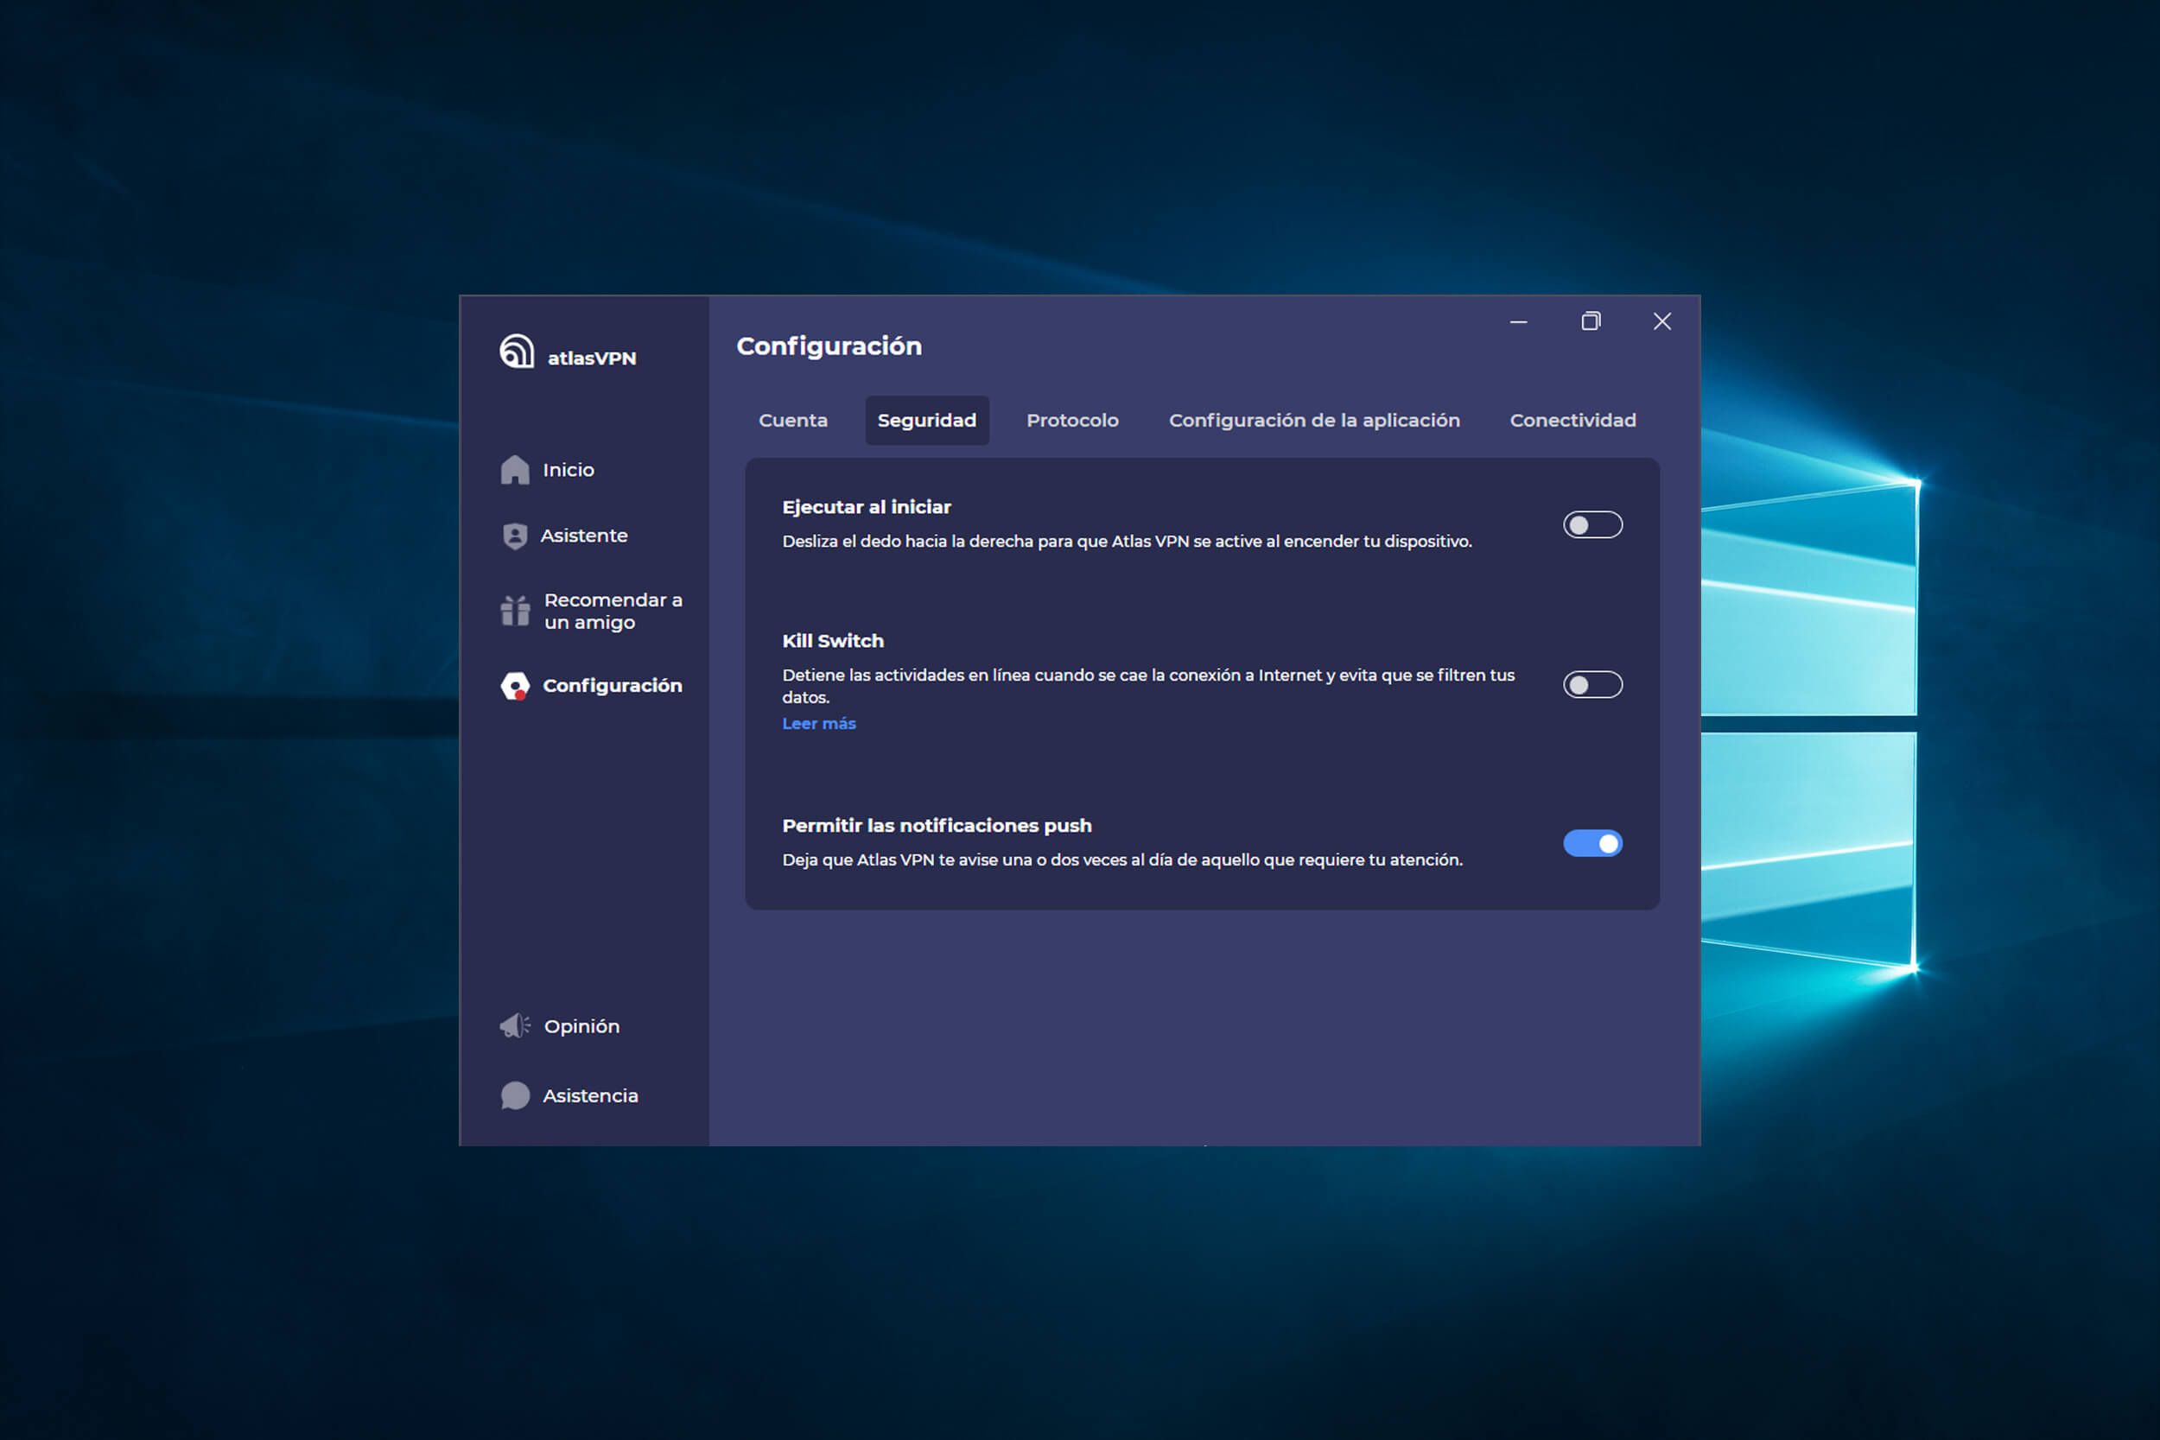Open the Conectividad tab
This screenshot has width=2160, height=1440.
pos(1572,420)
